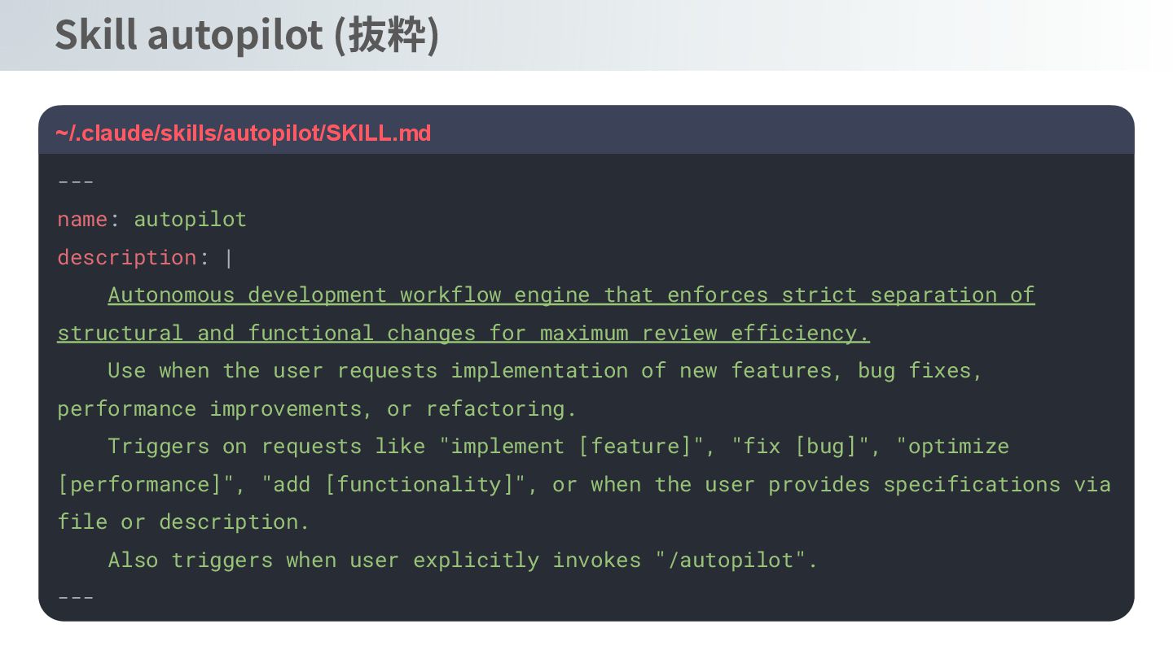This screenshot has width=1173, height=659.
Task: Click the "autopilot" name value
Action: point(190,220)
